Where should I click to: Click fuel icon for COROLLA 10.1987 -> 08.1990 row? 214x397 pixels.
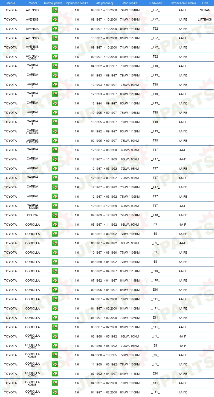pos(55,253)
